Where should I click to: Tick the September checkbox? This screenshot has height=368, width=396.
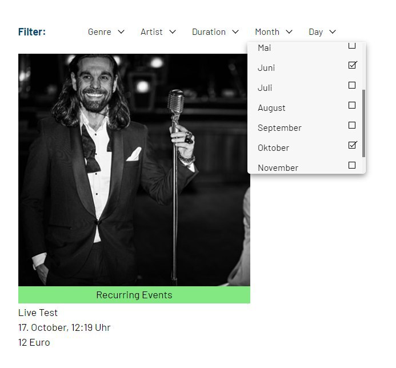[x=352, y=125]
